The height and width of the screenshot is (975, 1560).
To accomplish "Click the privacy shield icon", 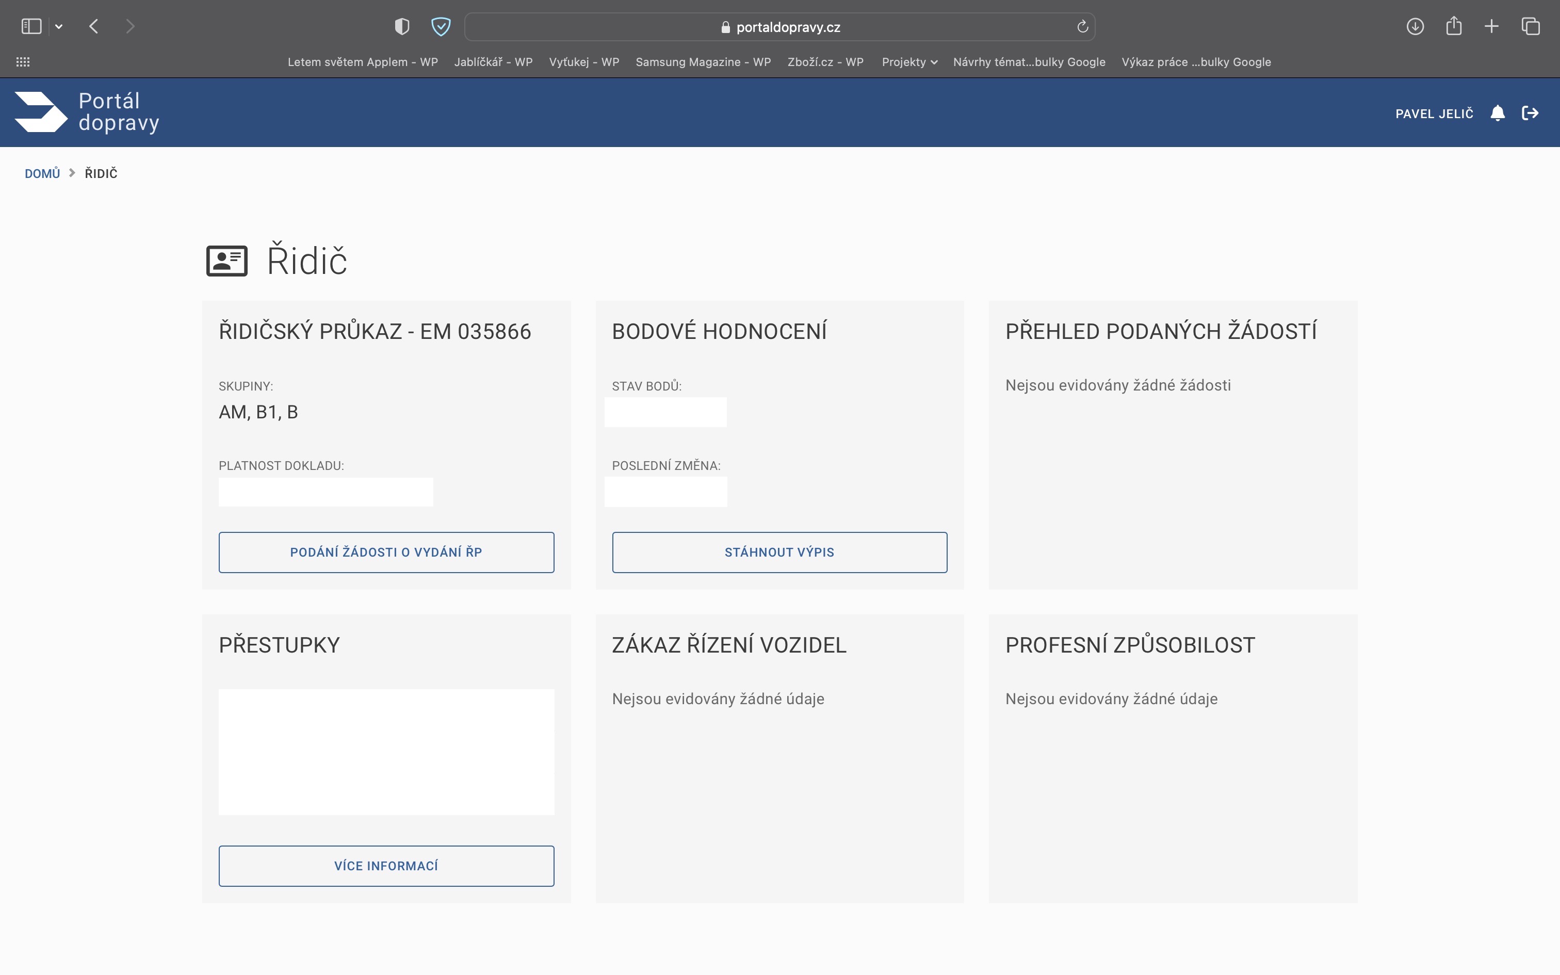I will pos(401,26).
